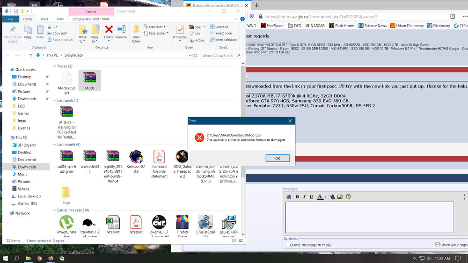
Task: Open Compressed Folder Tools tab
Action: (91, 19)
